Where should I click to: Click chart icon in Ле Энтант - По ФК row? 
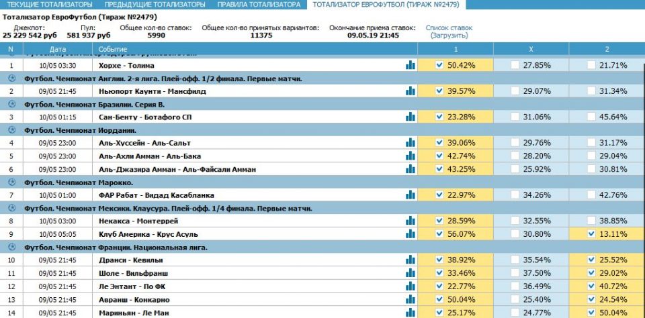[410, 286]
